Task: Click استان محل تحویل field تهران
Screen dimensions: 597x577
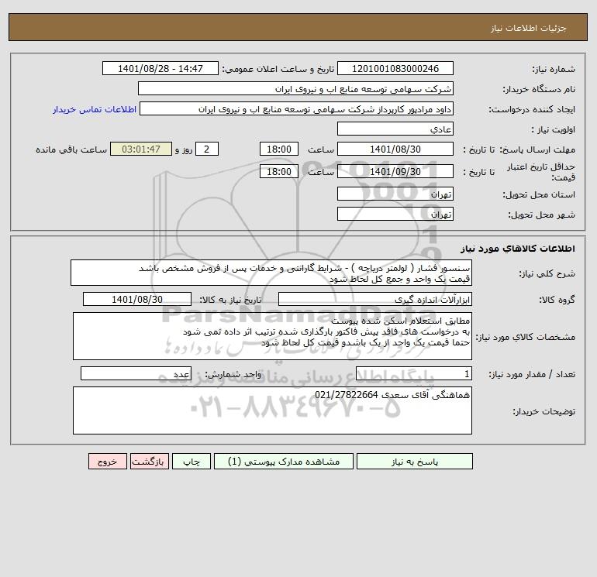Action: point(395,194)
